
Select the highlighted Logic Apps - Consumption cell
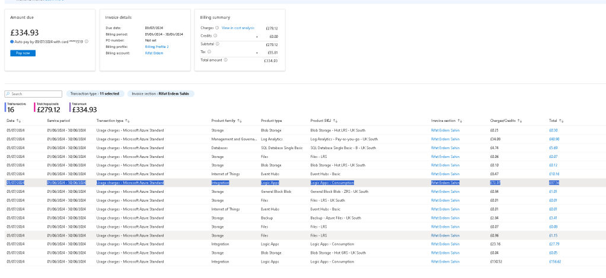pyautogui.click(x=332, y=183)
